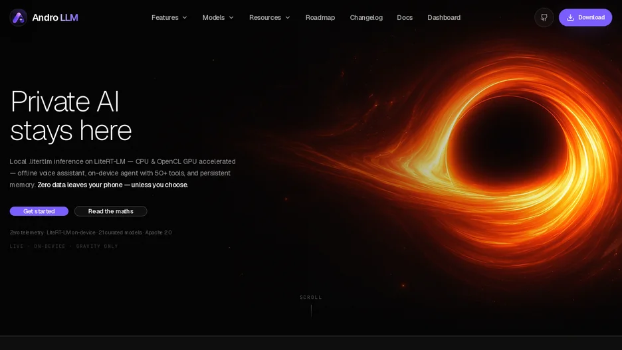The width and height of the screenshot is (622, 350).
Task: Click the 'Zero telemetry' tagline text
Action: coord(27,232)
